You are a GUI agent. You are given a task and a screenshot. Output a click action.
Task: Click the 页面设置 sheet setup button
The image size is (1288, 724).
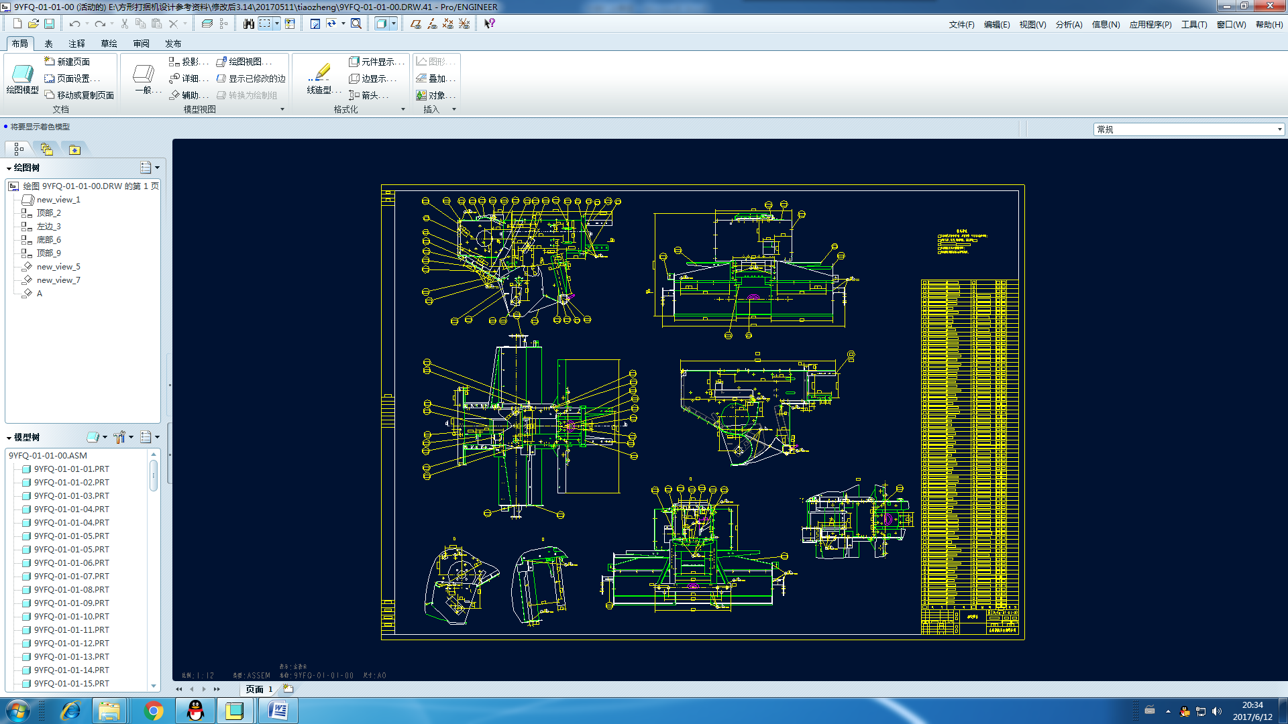click(x=72, y=78)
